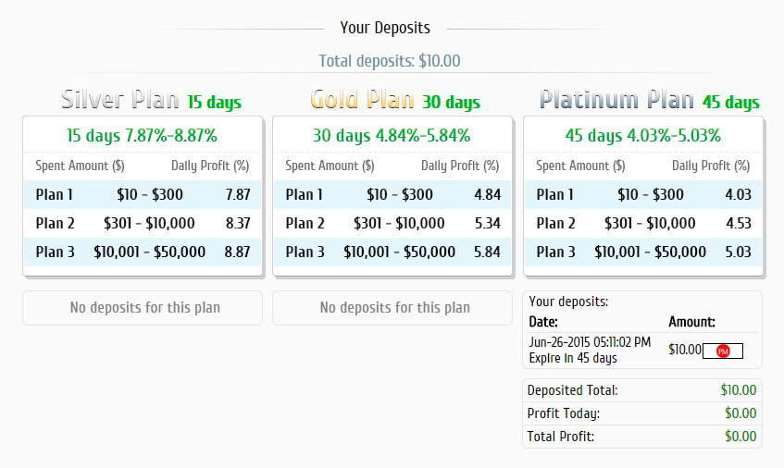
Task: Click the Total Profit row
Action: coord(641,437)
